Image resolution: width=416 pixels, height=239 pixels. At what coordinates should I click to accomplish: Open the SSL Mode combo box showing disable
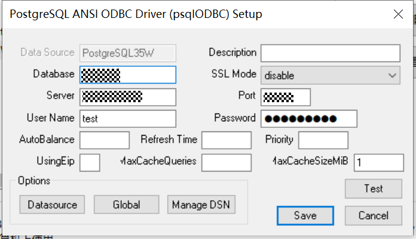click(331, 75)
